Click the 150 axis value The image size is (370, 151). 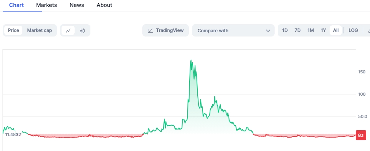tap(362, 72)
